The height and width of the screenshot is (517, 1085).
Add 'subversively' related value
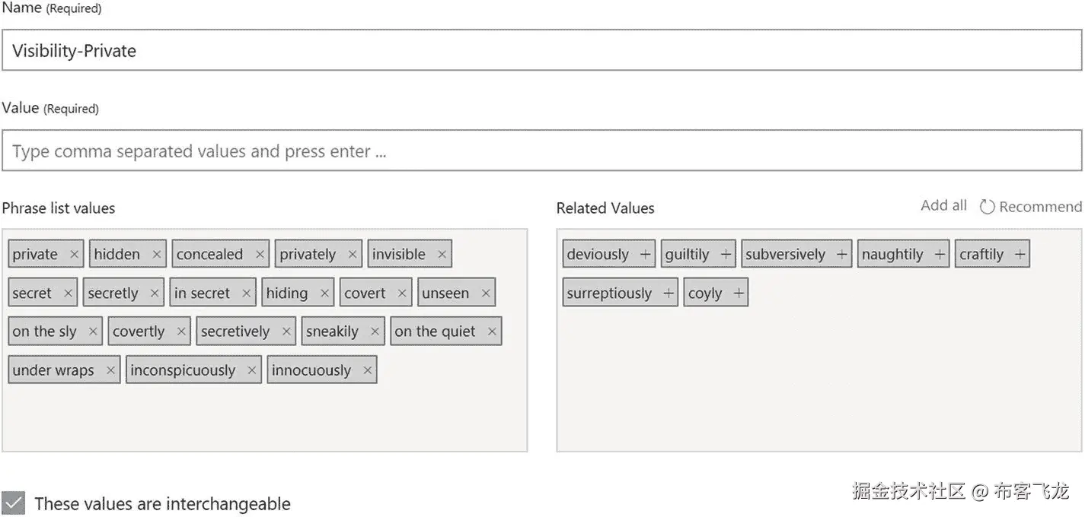coord(841,255)
